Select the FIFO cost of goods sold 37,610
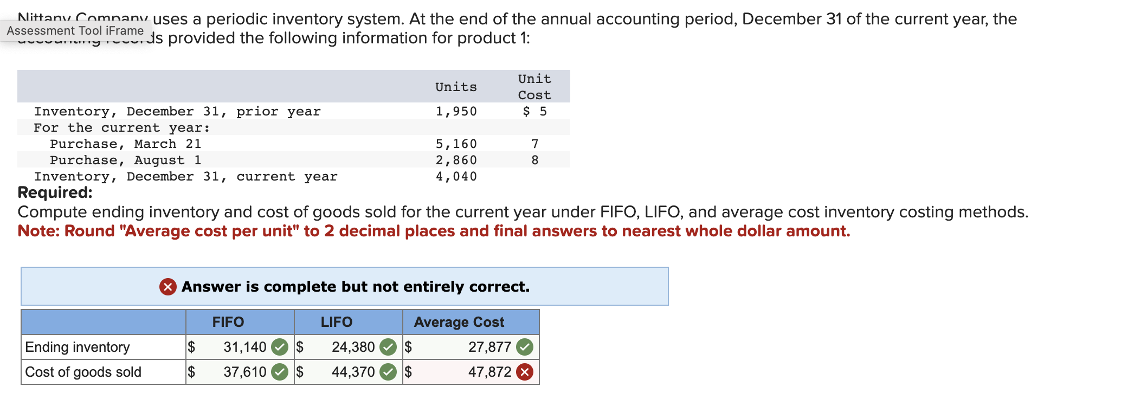This screenshot has width=1134, height=412. 244,372
